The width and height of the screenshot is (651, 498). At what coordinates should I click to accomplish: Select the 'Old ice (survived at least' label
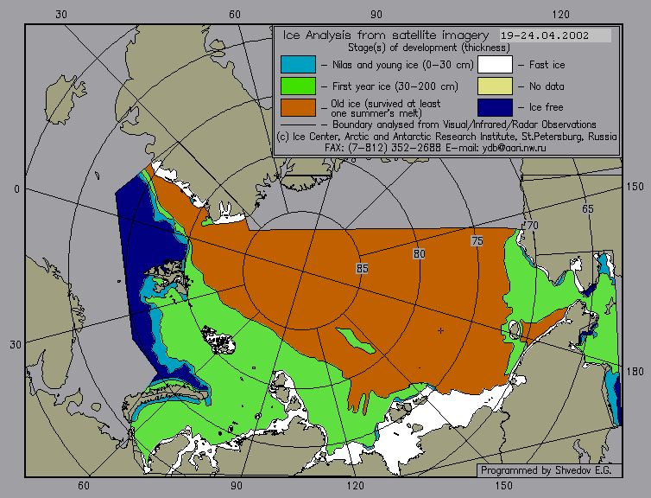pyautogui.click(x=386, y=103)
